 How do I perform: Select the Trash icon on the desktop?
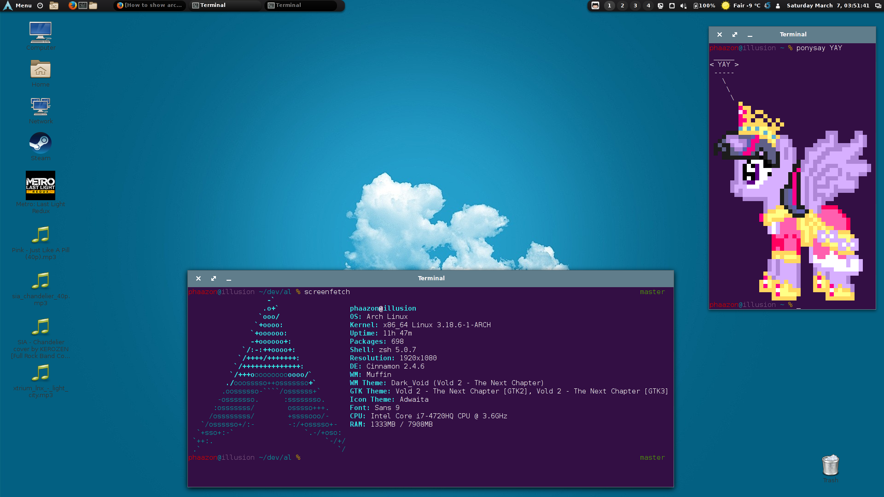(830, 466)
